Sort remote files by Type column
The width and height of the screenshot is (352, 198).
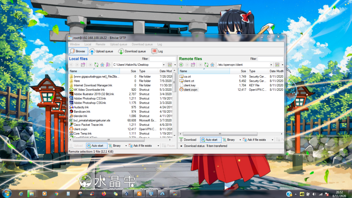(x=258, y=71)
